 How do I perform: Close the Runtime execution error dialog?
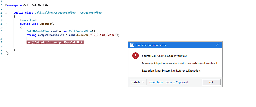(217, 45)
